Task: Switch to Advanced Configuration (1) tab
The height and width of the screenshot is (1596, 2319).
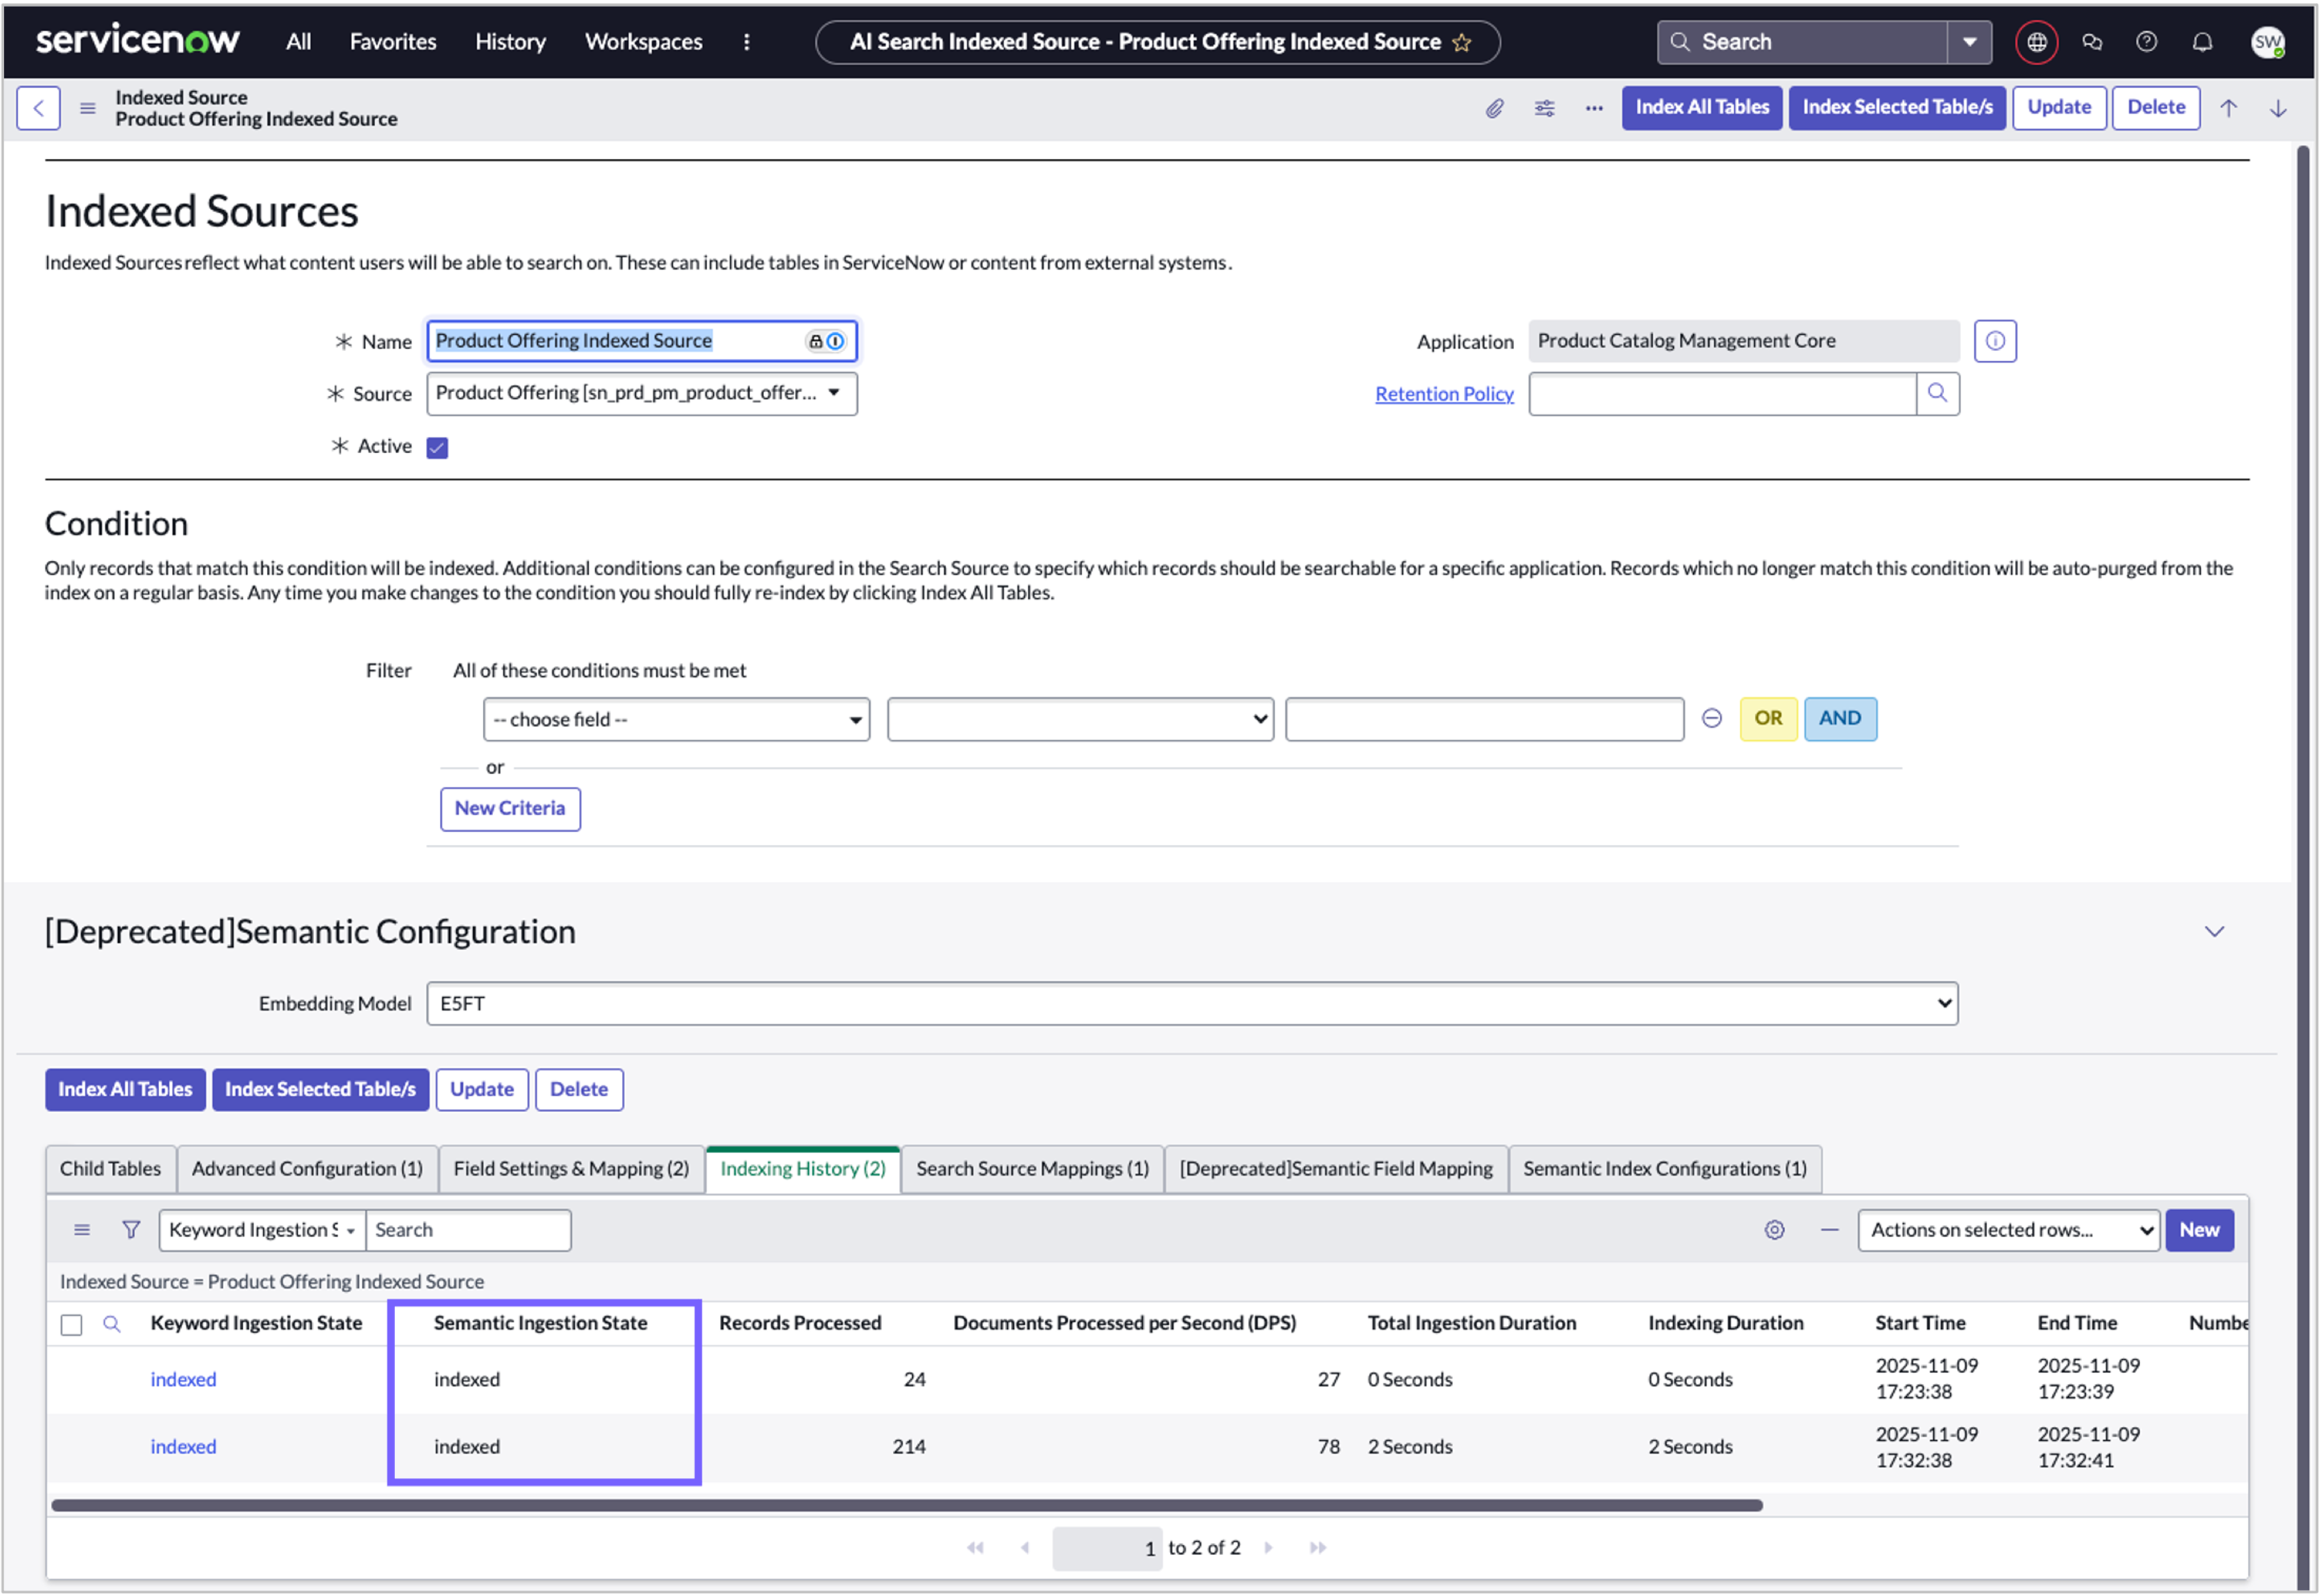Action: [x=307, y=1169]
